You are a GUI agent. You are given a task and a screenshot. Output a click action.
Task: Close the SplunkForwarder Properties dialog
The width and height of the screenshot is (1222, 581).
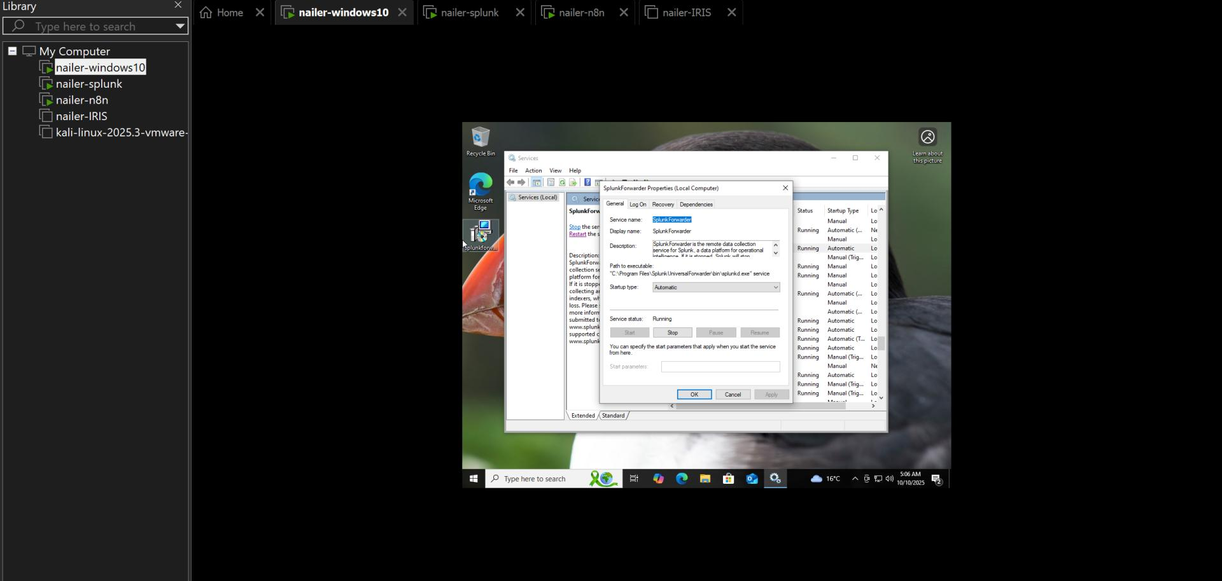pyautogui.click(x=785, y=188)
